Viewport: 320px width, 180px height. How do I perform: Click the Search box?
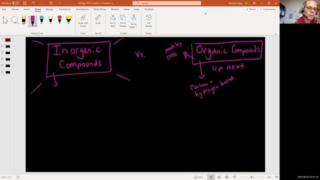(166, 3)
